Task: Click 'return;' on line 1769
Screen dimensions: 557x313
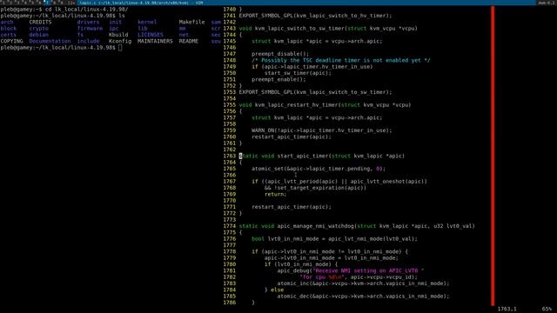Action: click(x=275, y=195)
